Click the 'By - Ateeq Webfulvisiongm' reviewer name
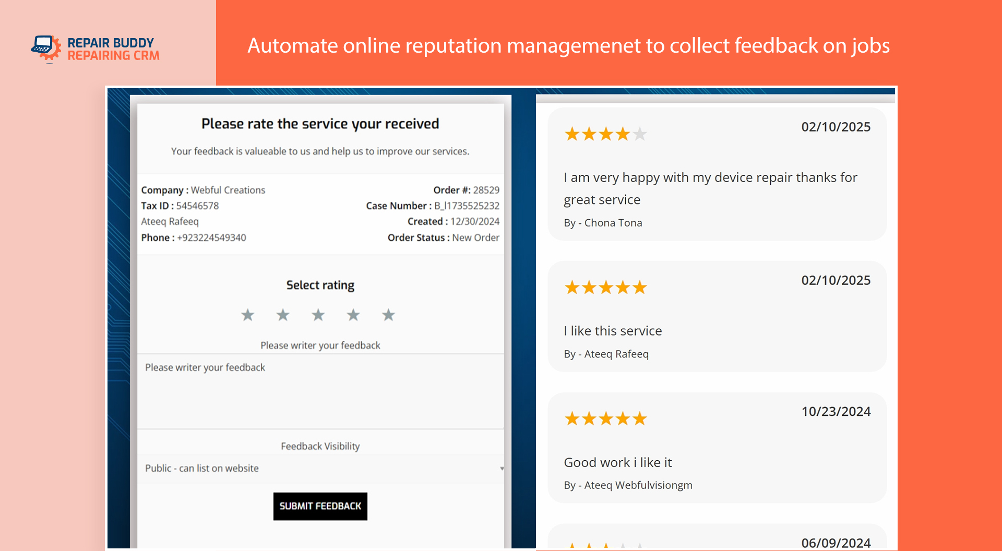Screen dimensions: 1002x551 628,485
